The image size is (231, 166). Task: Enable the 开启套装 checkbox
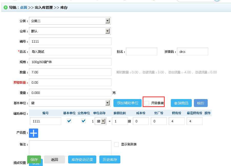point(147,103)
